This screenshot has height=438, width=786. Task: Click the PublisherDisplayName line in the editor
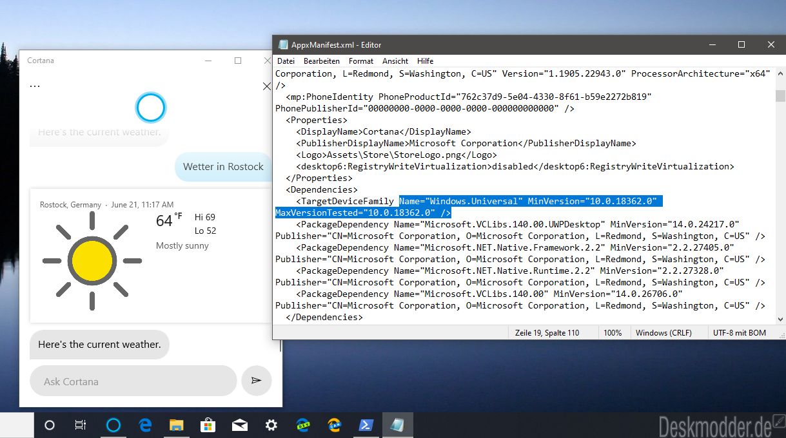[x=466, y=143]
